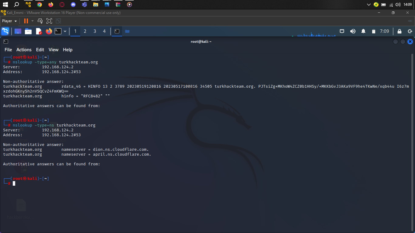Image resolution: width=415 pixels, height=233 pixels.
Task: Switch to workspace 3
Action: [95, 31]
